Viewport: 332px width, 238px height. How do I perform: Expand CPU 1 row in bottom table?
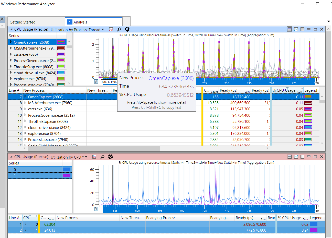(25, 230)
